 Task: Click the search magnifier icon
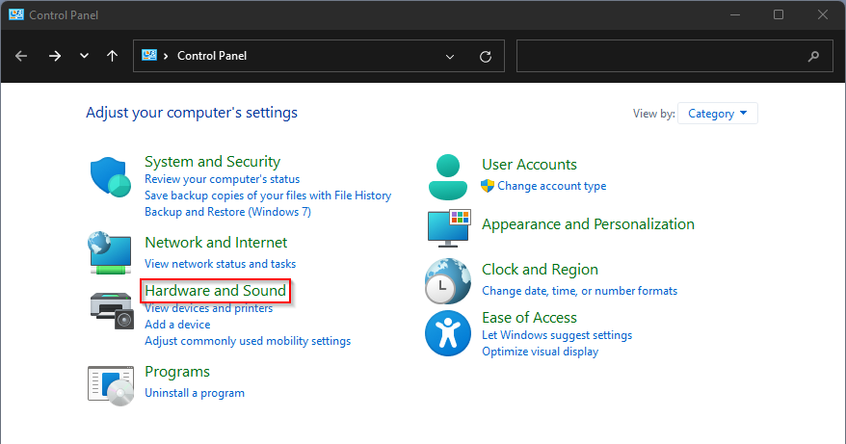coord(813,56)
